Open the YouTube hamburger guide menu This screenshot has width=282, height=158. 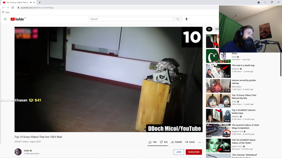[x=5, y=19]
